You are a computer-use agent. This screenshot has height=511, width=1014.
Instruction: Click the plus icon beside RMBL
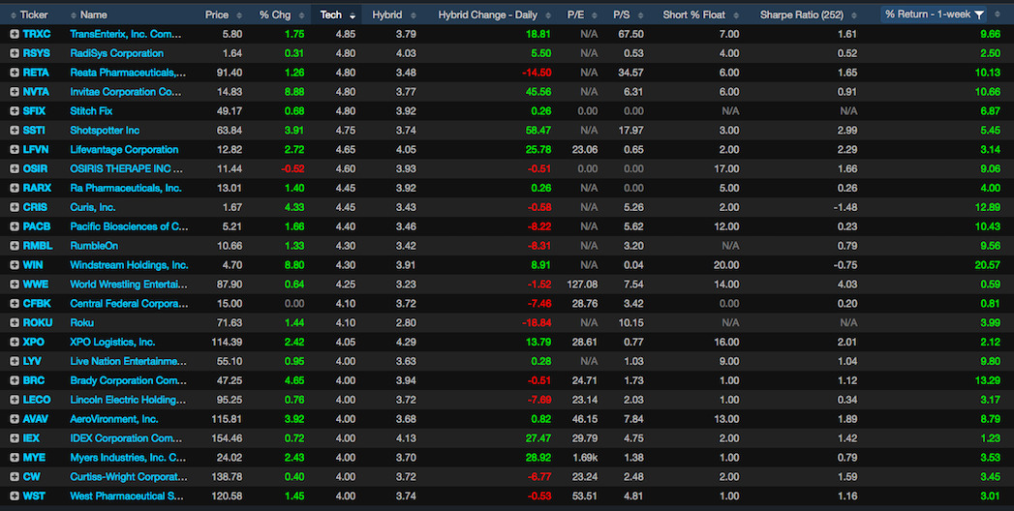click(x=15, y=246)
